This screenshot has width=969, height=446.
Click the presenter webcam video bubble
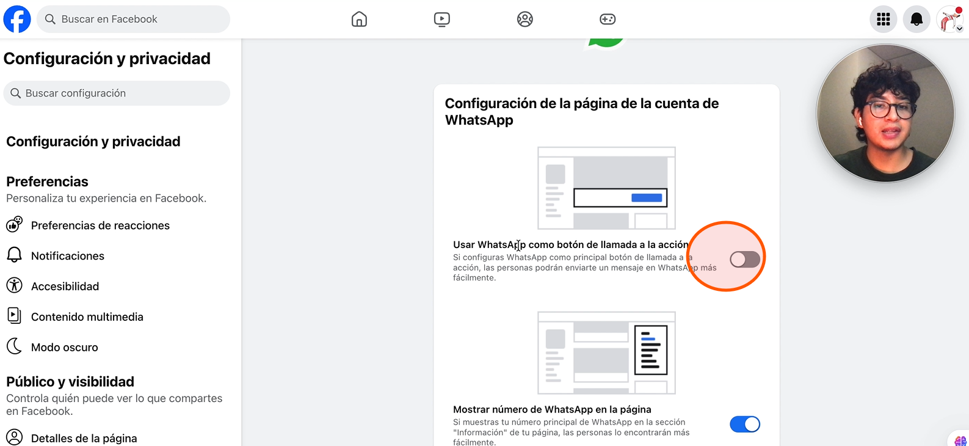point(885,113)
